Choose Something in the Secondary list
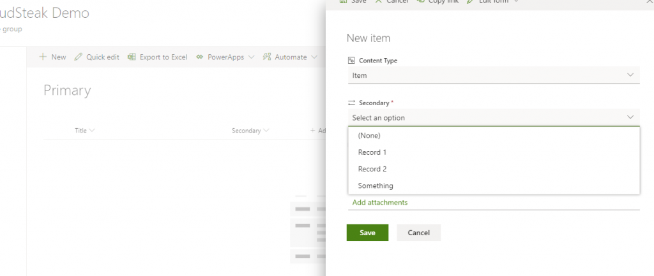 tap(494, 185)
